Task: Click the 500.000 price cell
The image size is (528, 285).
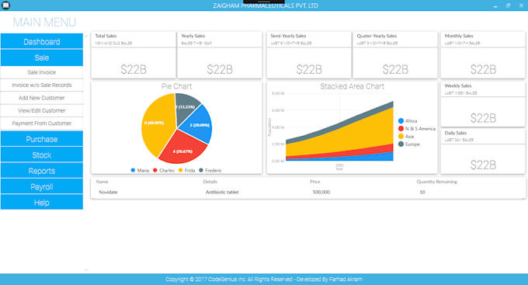Action: tap(321, 192)
